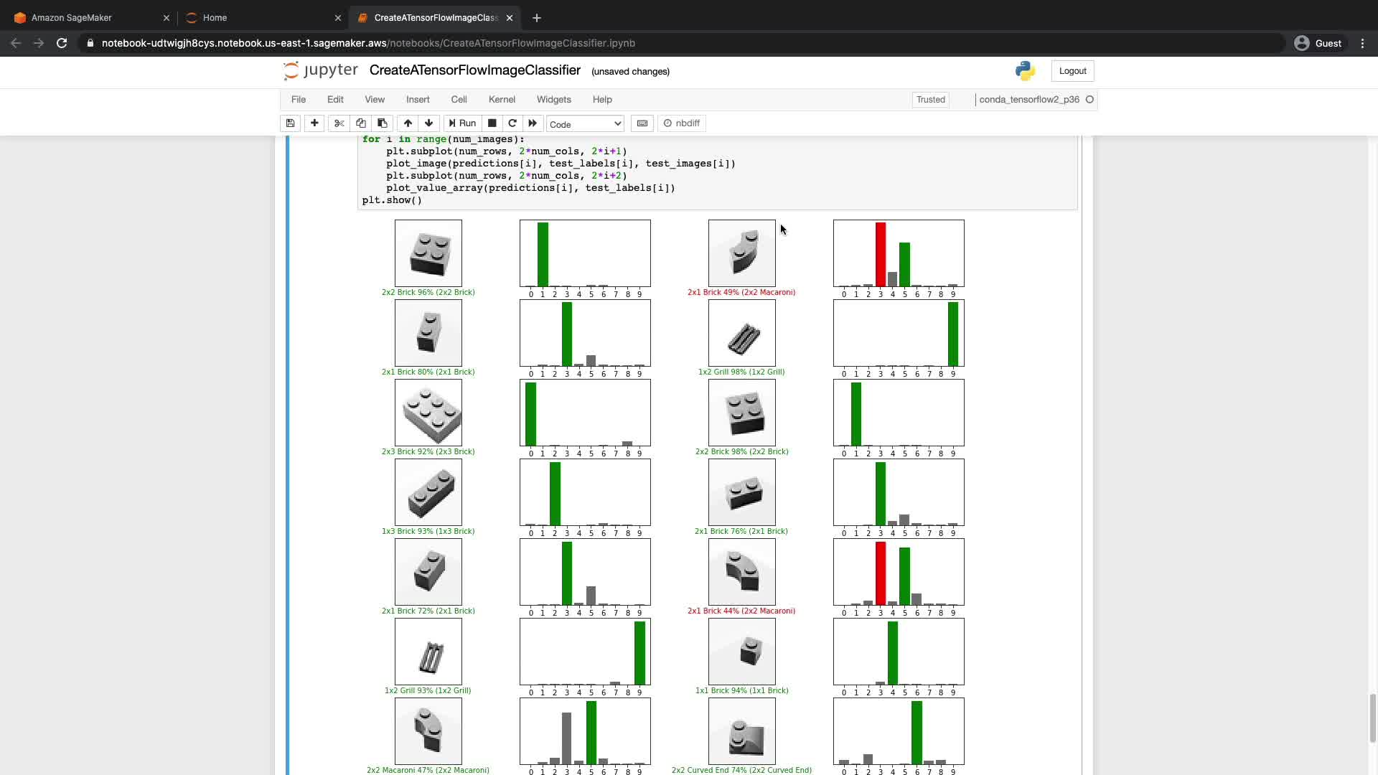Cut selected cells with the scissors icon
The width and height of the screenshot is (1378, 775).
339,123
